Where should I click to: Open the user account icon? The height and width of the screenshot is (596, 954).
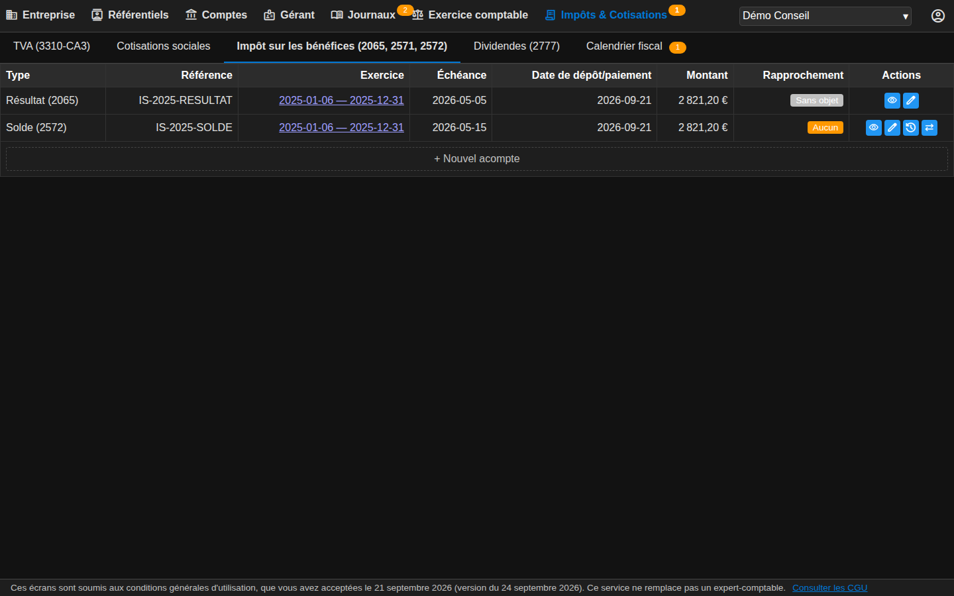(938, 16)
